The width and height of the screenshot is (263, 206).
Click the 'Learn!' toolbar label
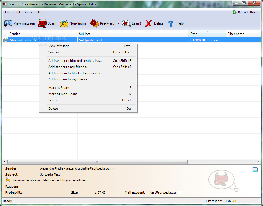pos(136,23)
